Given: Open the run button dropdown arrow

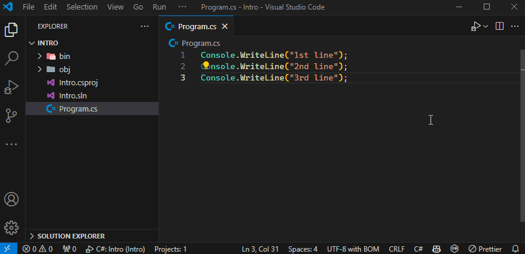Looking at the screenshot, I should point(486,26).
